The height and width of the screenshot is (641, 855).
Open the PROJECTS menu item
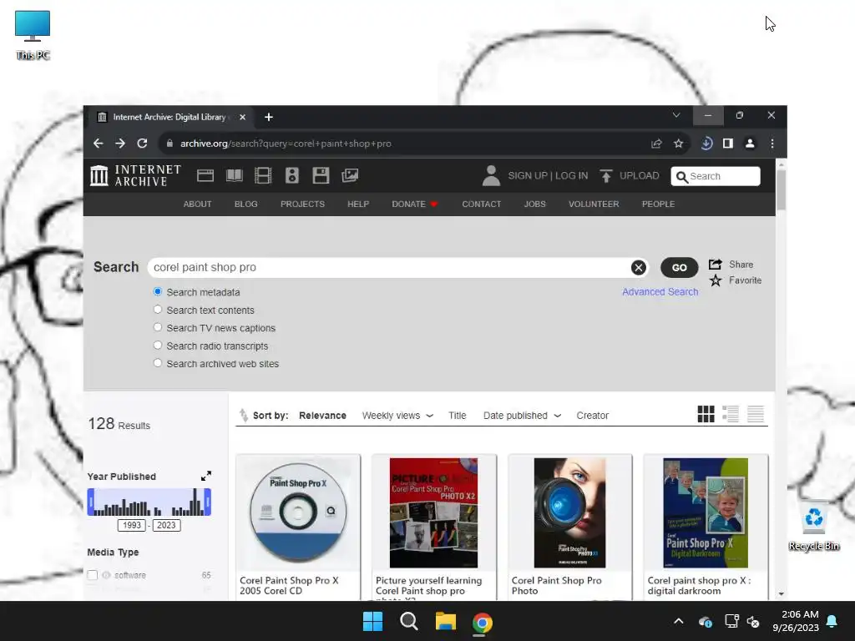302,204
